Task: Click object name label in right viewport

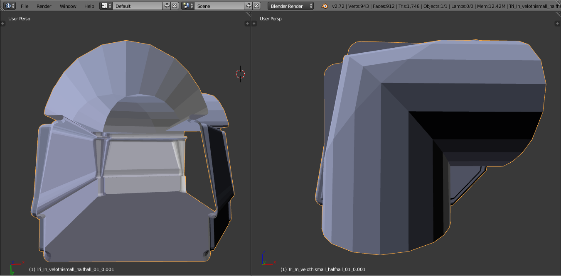Action: pos(323,269)
